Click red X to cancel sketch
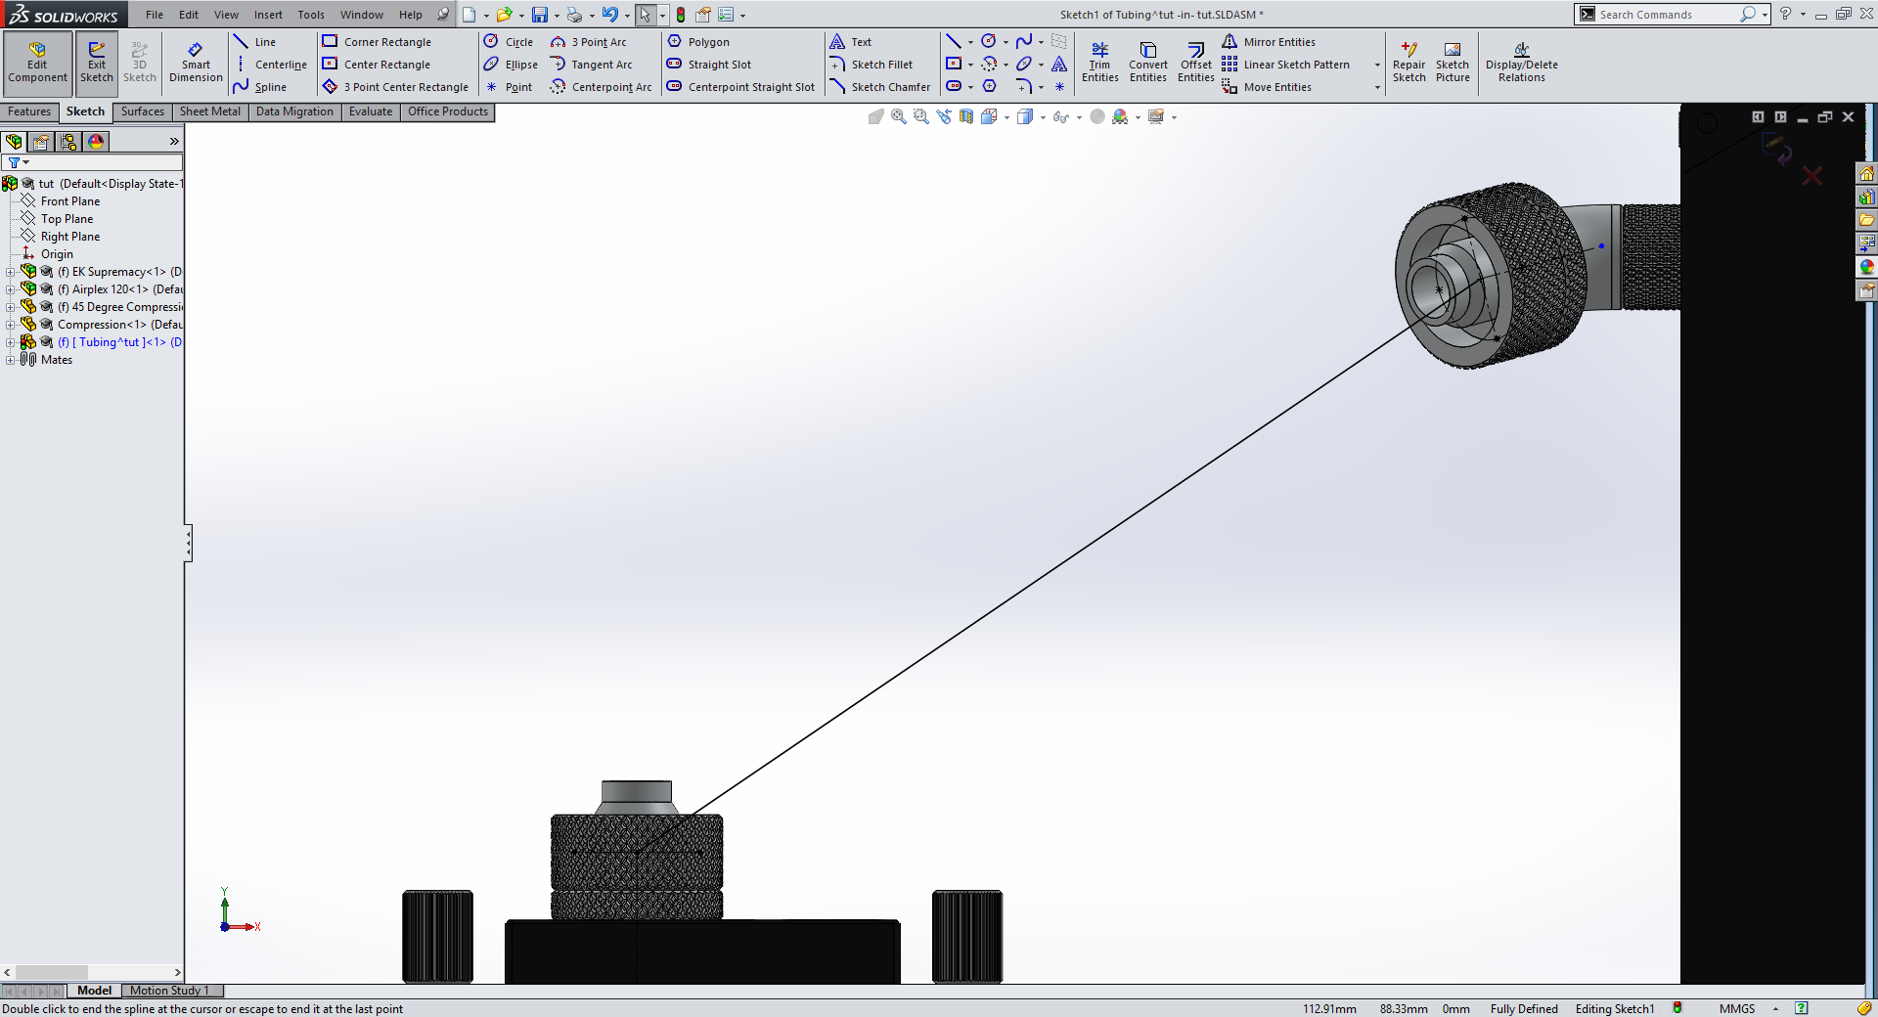Image resolution: width=1878 pixels, height=1017 pixels. [x=1812, y=176]
